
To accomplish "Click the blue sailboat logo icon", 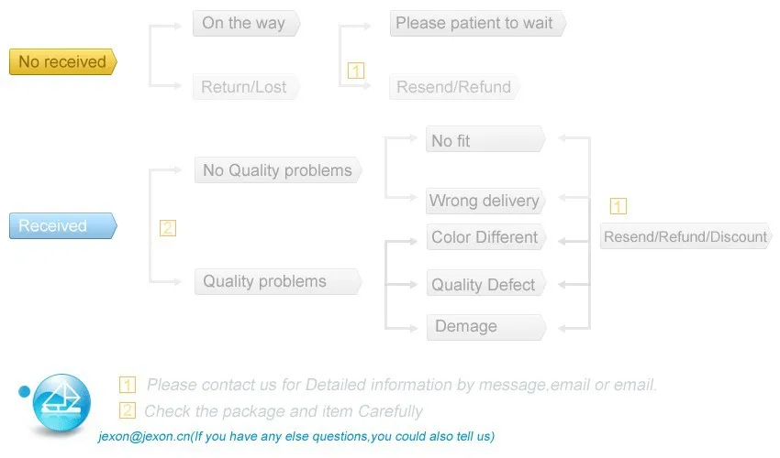I will pyautogui.click(x=61, y=402).
